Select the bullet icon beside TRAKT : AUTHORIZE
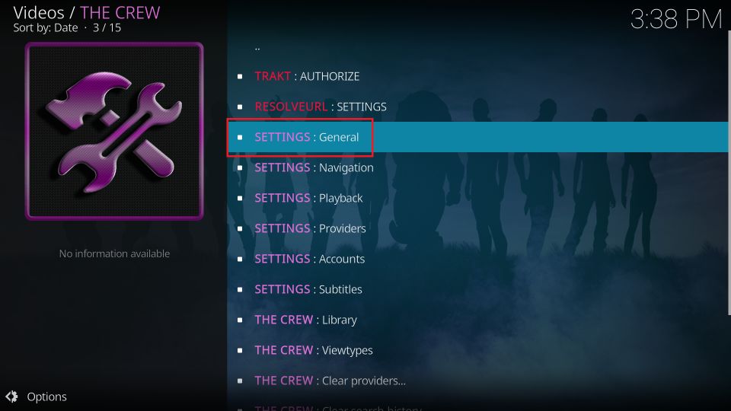The width and height of the screenshot is (731, 411). (240, 76)
